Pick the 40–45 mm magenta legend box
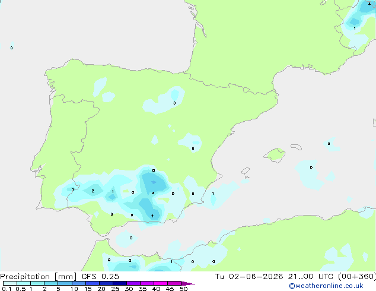Image resolution: width=376 pixels, height=291 pixels. pyautogui.click(x=161, y=283)
